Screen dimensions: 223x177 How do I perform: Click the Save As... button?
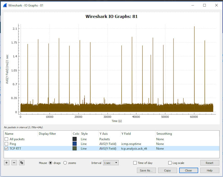(146, 170)
